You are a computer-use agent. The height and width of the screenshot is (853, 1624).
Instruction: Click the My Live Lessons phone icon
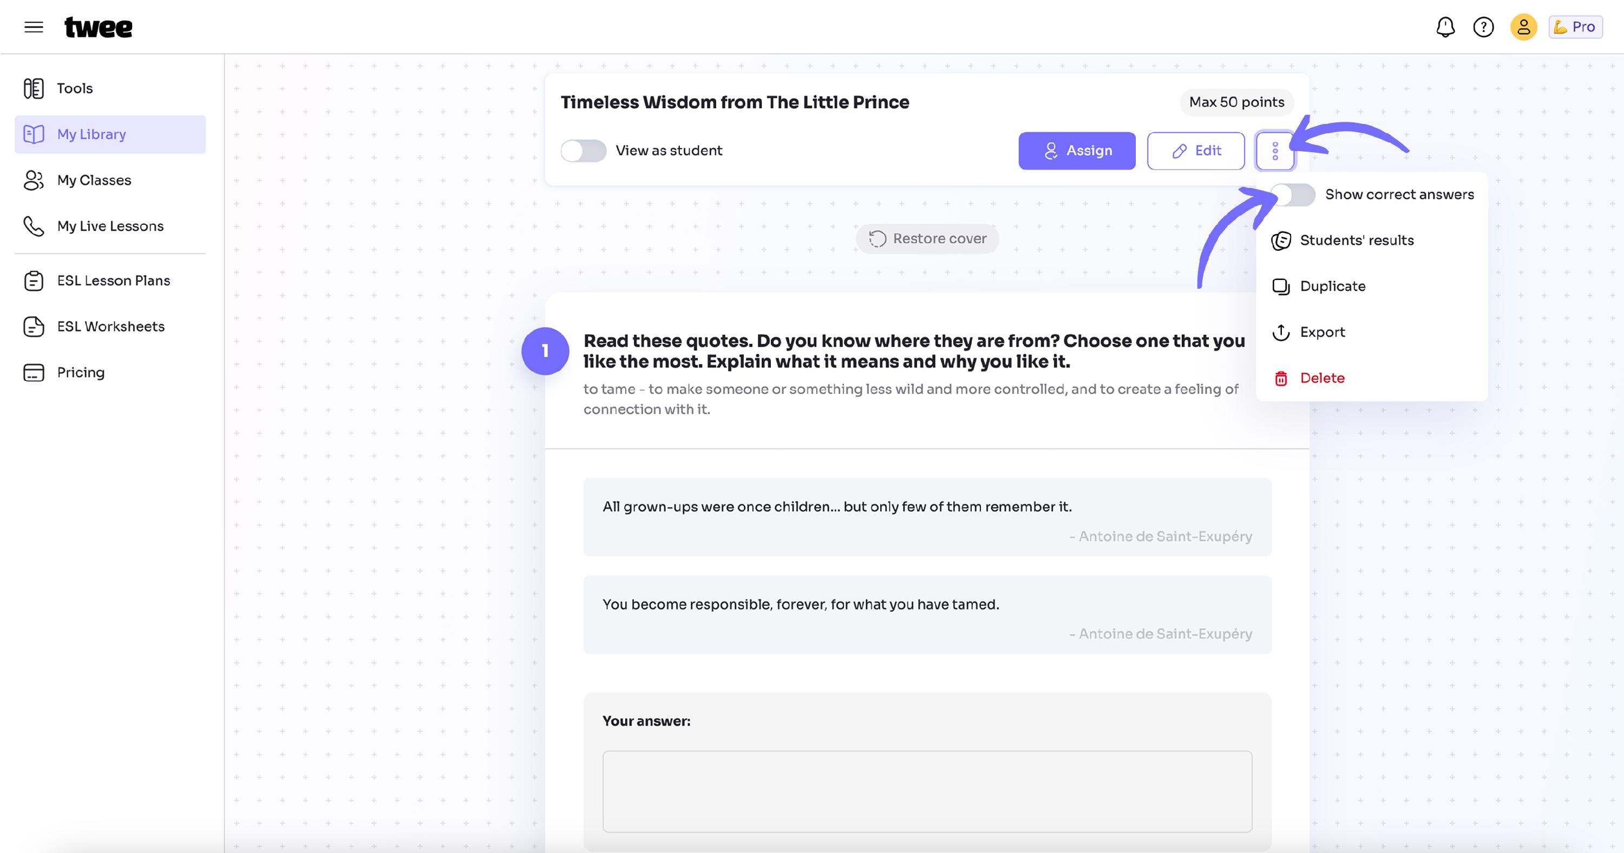(x=34, y=226)
